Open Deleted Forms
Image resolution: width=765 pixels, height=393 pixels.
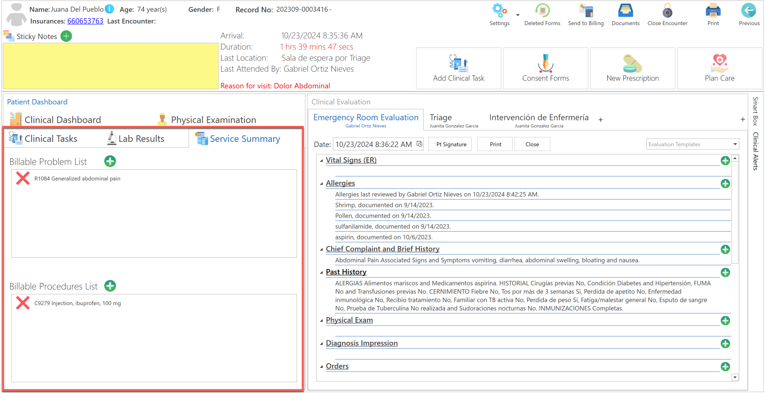[x=542, y=15]
